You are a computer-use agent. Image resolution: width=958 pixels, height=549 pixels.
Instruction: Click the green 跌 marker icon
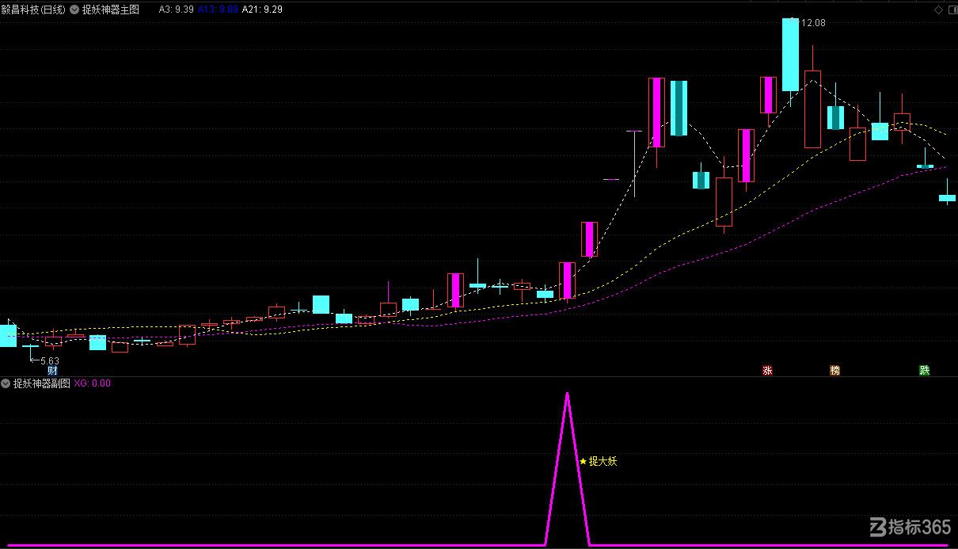pyautogui.click(x=924, y=370)
